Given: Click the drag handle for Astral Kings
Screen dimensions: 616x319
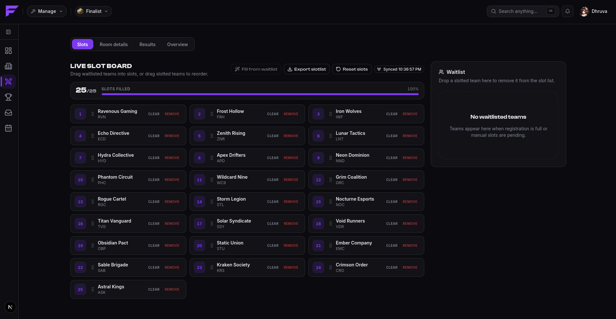Looking at the screenshot, I should click(93, 289).
